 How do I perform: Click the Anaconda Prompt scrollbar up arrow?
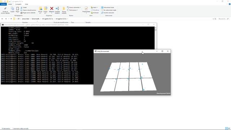coord(156,28)
